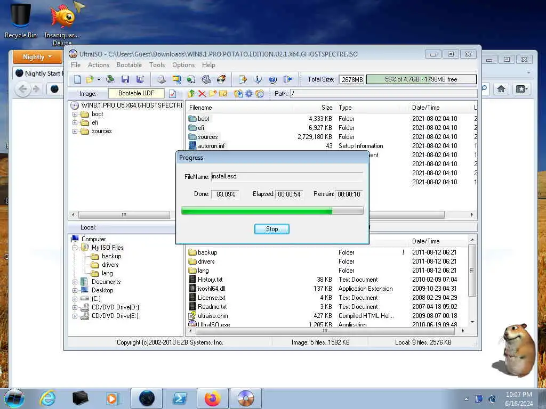Click the image properties checkmark icon
Image resolution: width=546 pixels, height=409 pixels.
pos(172,94)
